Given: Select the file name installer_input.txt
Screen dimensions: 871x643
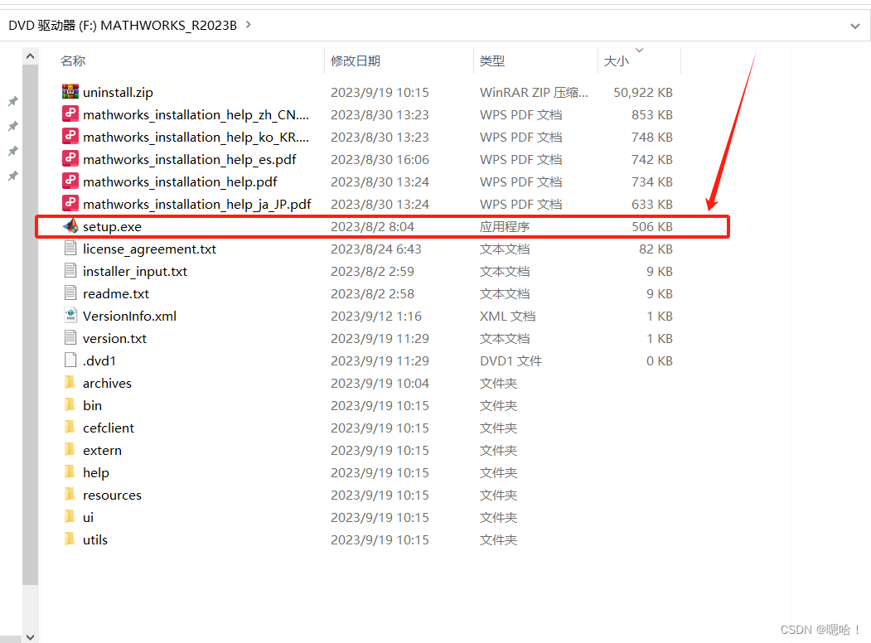Looking at the screenshot, I should [135, 272].
